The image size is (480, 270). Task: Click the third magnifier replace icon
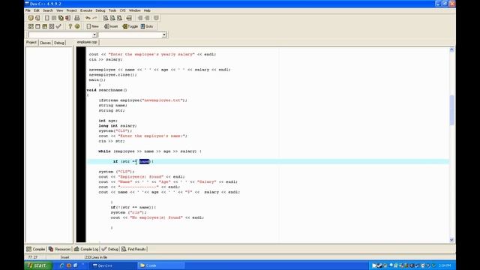120,18
